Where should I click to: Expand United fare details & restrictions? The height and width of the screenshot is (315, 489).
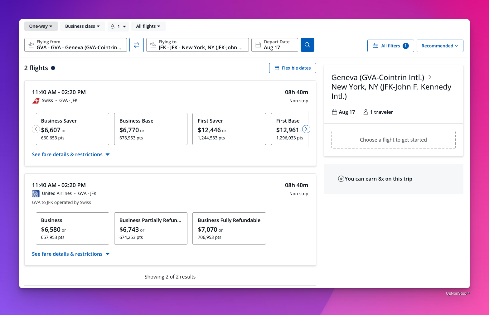(x=71, y=254)
